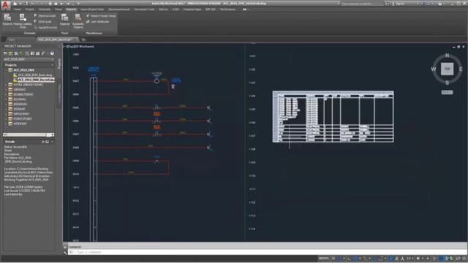
Task: Click the S direction on ViewCube compass
Action: [447, 83]
